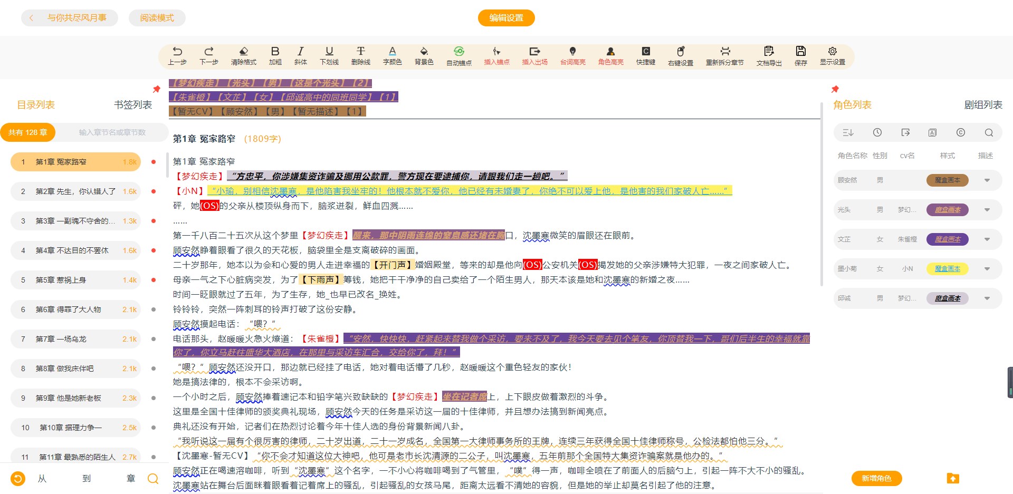Viewport: 1013px width, 494px height.
Task: Click the 从 start chapter field
Action: [42, 478]
